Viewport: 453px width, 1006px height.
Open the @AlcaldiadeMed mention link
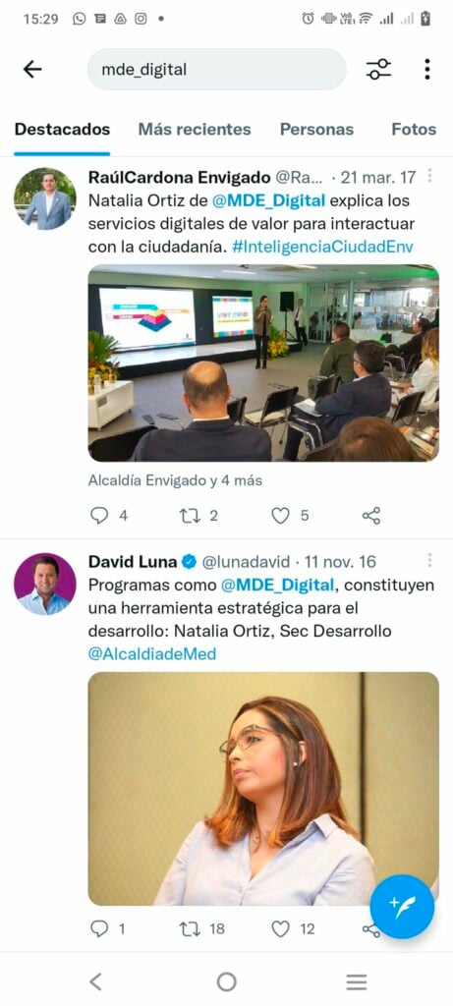[x=152, y=653]
